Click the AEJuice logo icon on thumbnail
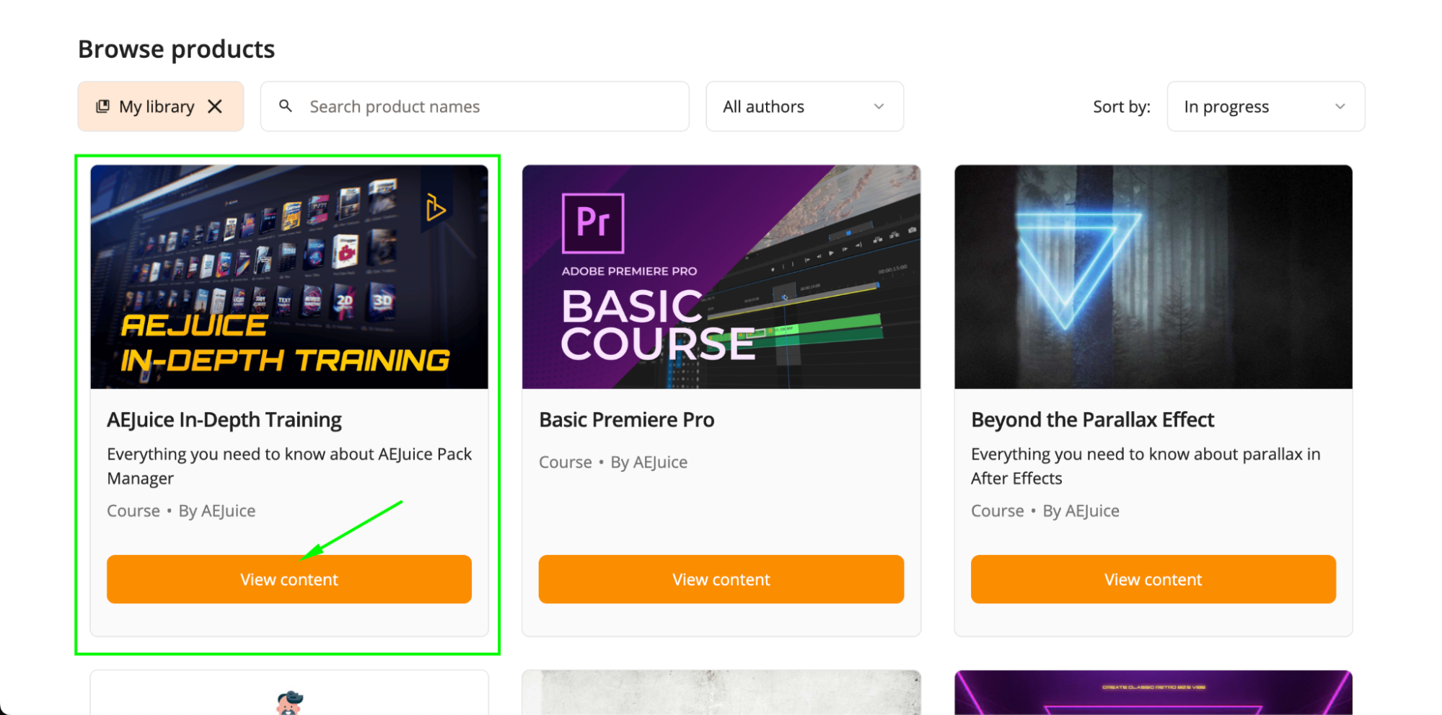This screenshot has height=715, width=1442. 435,208
